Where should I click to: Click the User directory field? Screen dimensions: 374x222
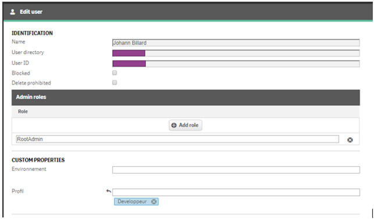(x=236, y=53)
